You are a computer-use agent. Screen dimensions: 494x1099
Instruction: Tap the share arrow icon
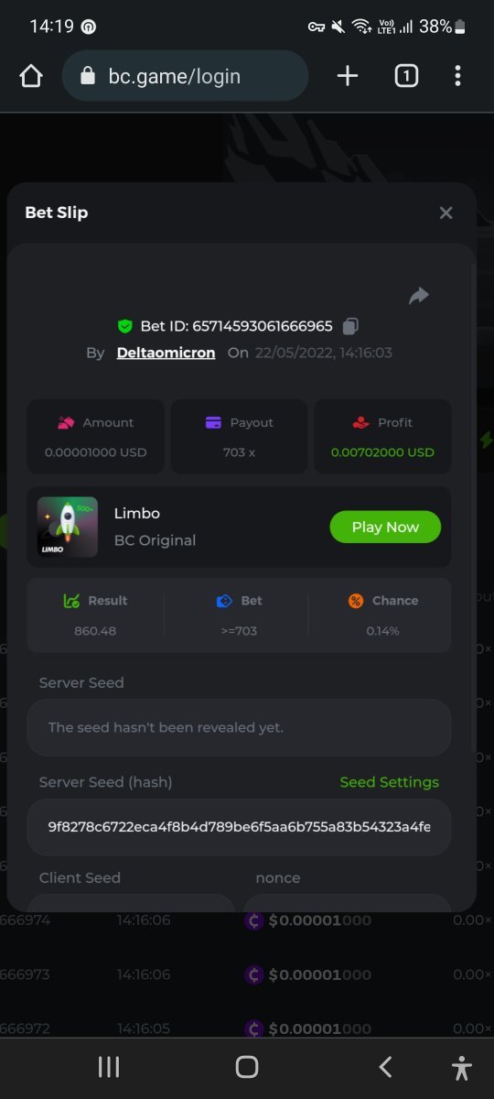[419, 295]
